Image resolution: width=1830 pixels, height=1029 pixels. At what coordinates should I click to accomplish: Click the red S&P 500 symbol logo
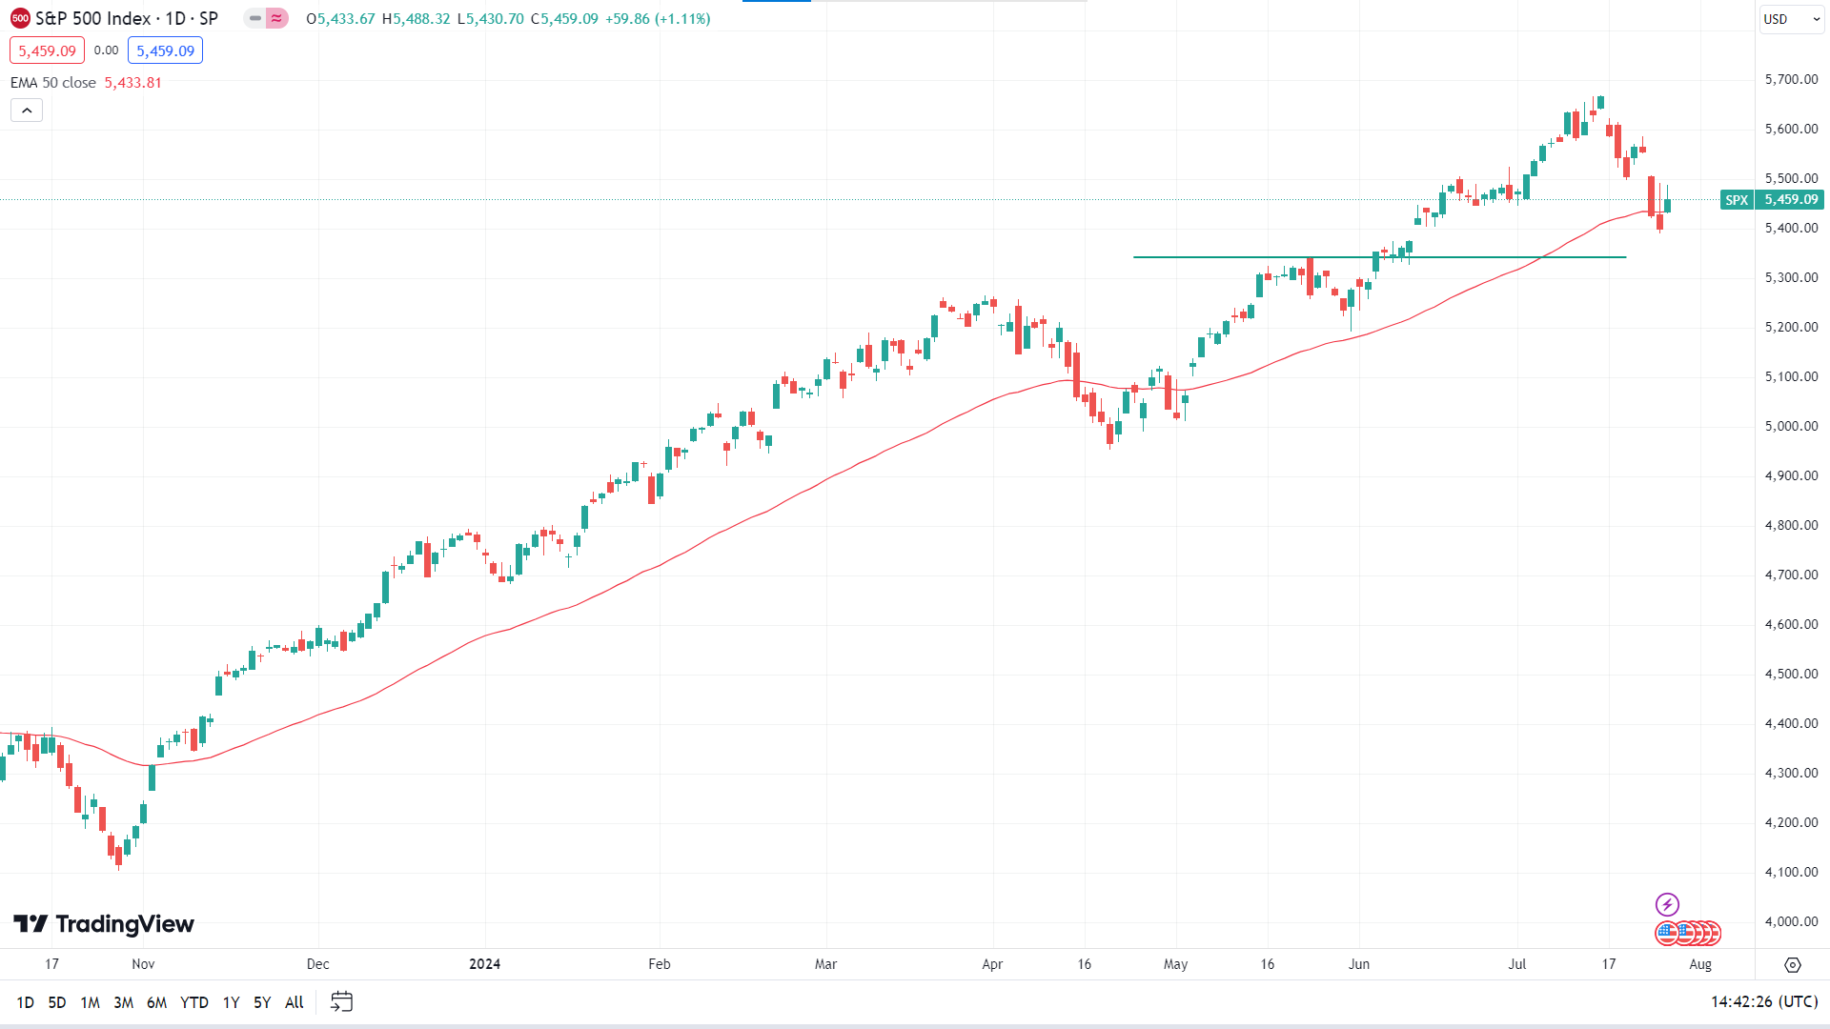[x=20, y=18]
